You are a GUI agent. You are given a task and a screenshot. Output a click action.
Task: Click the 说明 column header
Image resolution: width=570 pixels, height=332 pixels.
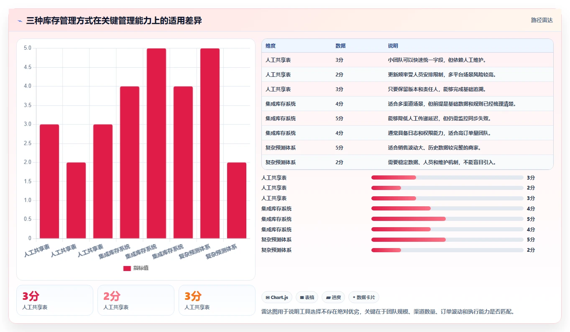[x=393, y=46]
